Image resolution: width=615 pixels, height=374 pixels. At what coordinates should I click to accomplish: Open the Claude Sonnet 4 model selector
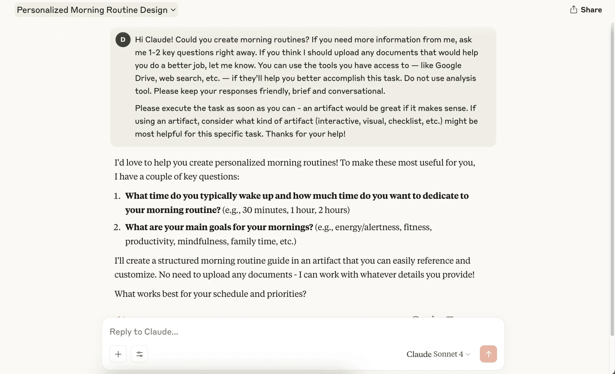[x=437, y=354]
